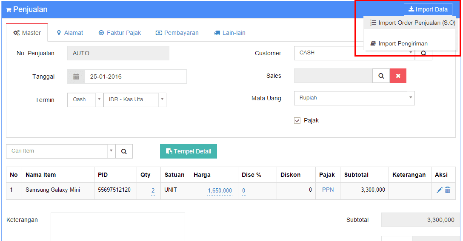Go to the Pembayaran tab
The width and height of the screenshot is (463, 241).
click(x=177, y=33)
